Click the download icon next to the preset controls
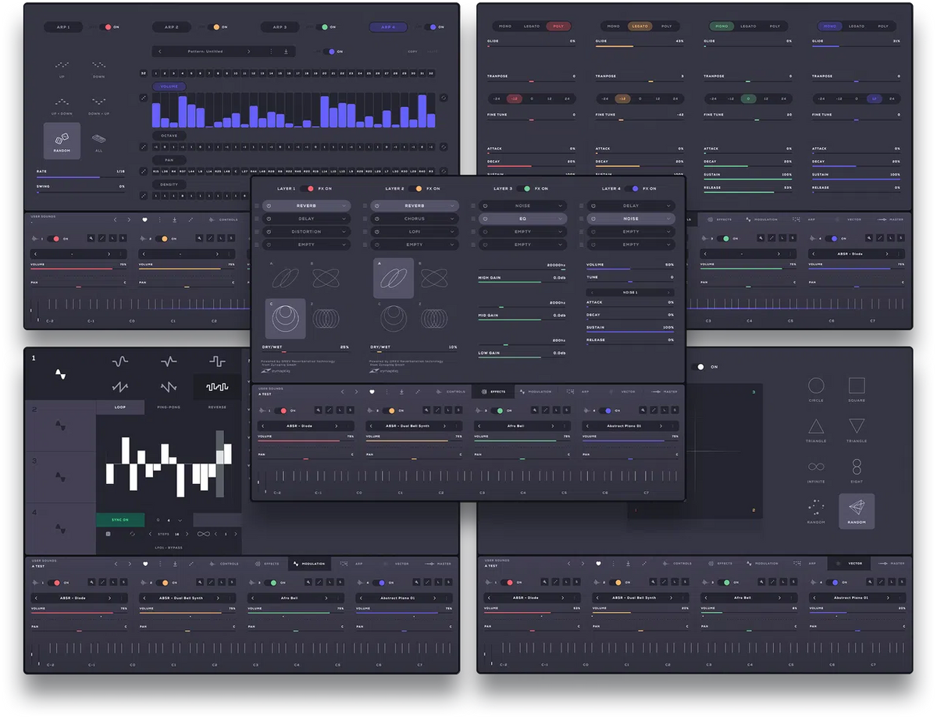Image resolution: width=937 pixels, height=719 pixels. [x=400, y=391]
